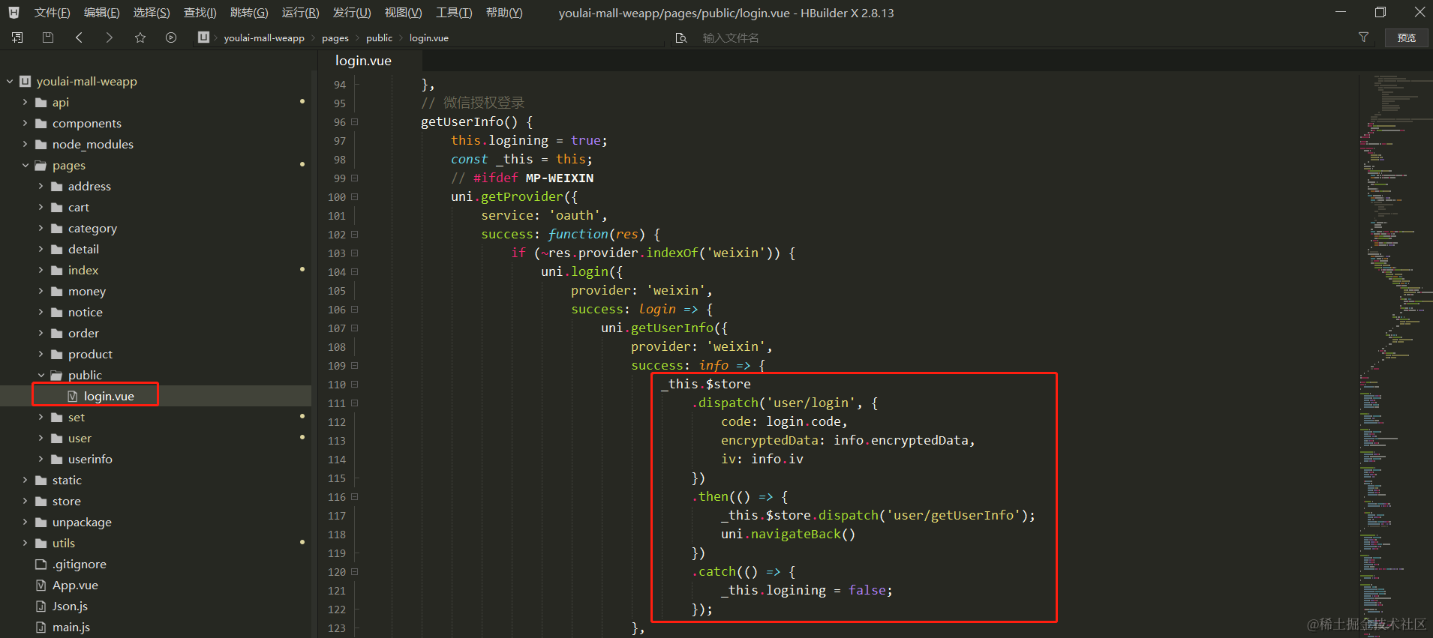The image size is (1433, 638).
Task: Click the HBuilder X app logo
Action: pos(14,13)
